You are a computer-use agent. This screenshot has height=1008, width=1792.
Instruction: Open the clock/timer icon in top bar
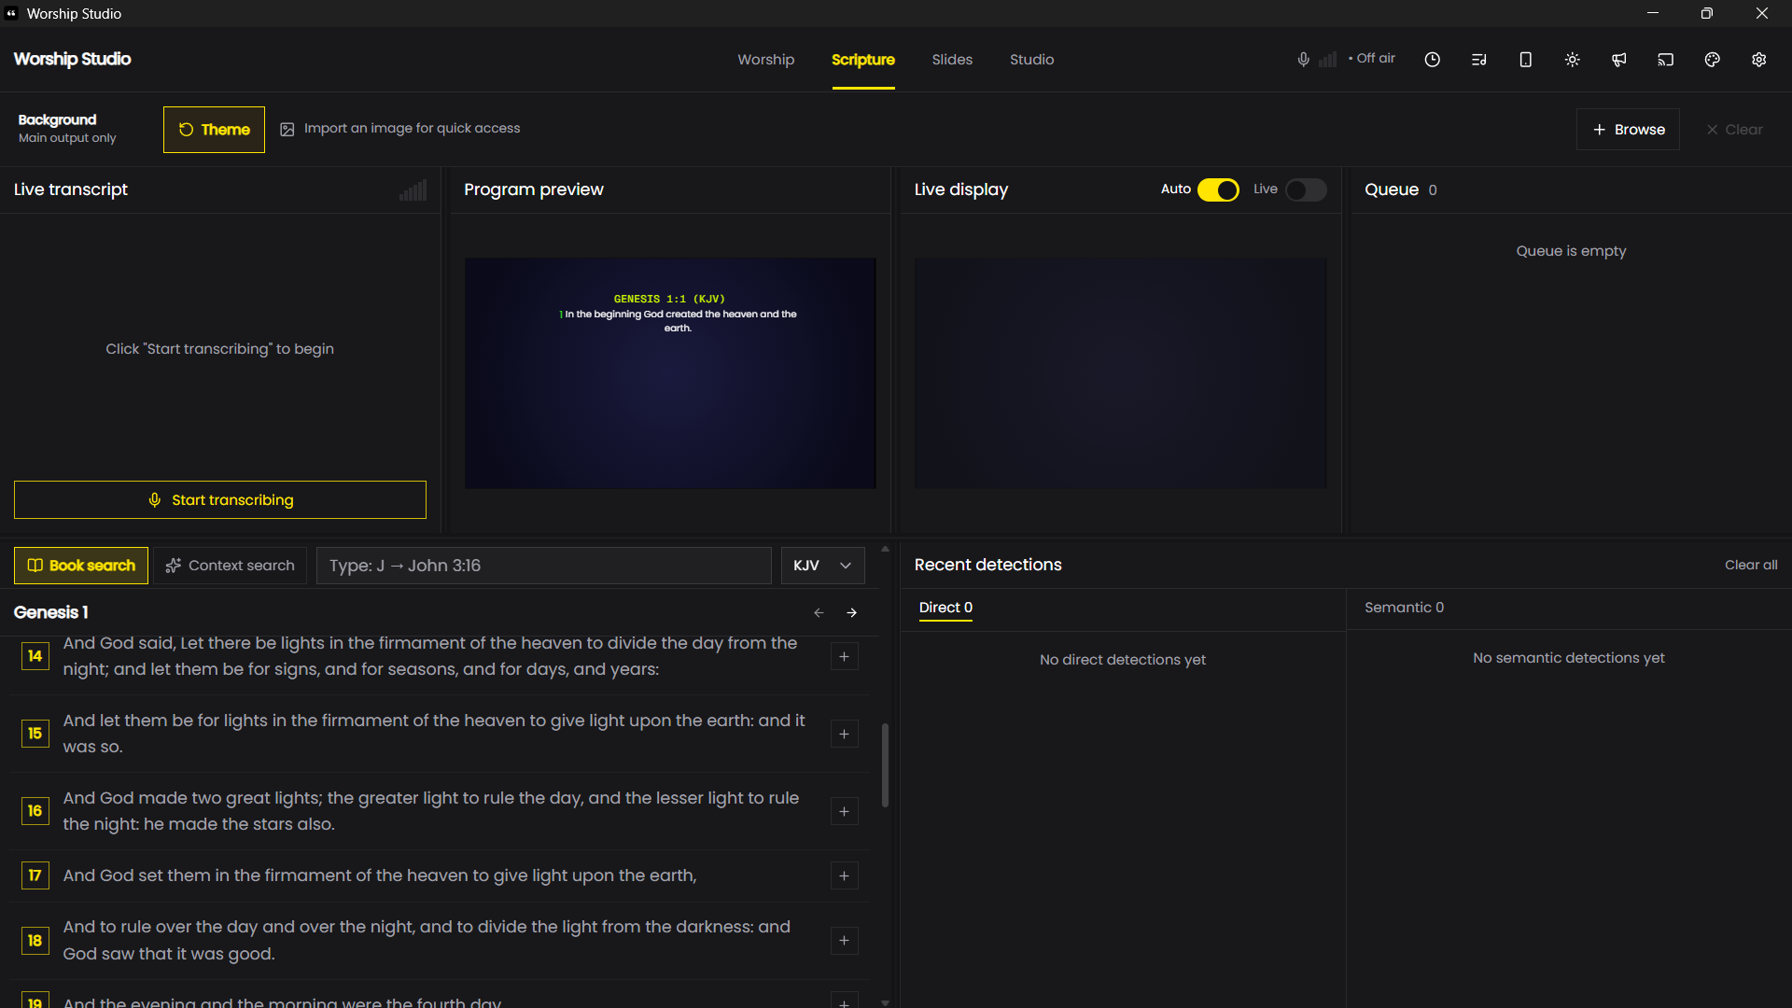1432,60
